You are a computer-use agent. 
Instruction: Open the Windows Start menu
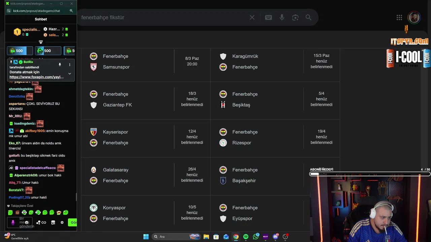(x=146, y=237)
